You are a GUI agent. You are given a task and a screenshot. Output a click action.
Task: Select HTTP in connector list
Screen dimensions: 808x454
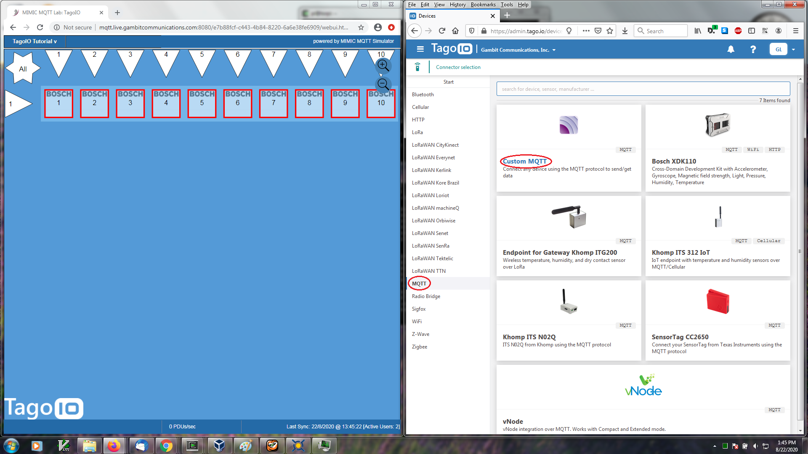(x=418, y=120)
